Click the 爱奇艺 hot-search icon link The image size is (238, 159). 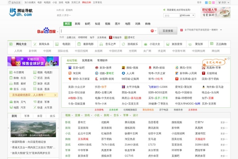tap(126, 37)
